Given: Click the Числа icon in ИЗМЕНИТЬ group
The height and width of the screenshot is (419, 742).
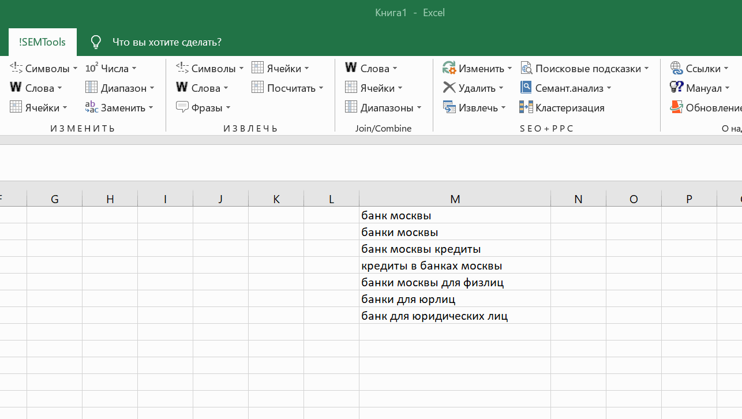Looking at the screenshot, I should coord(92,68).
